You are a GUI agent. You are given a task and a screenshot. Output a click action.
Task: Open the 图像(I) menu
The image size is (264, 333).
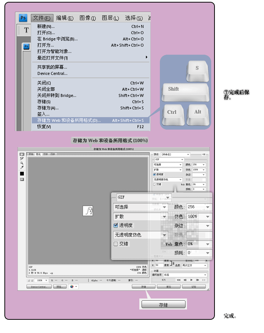tap(88, 18)
